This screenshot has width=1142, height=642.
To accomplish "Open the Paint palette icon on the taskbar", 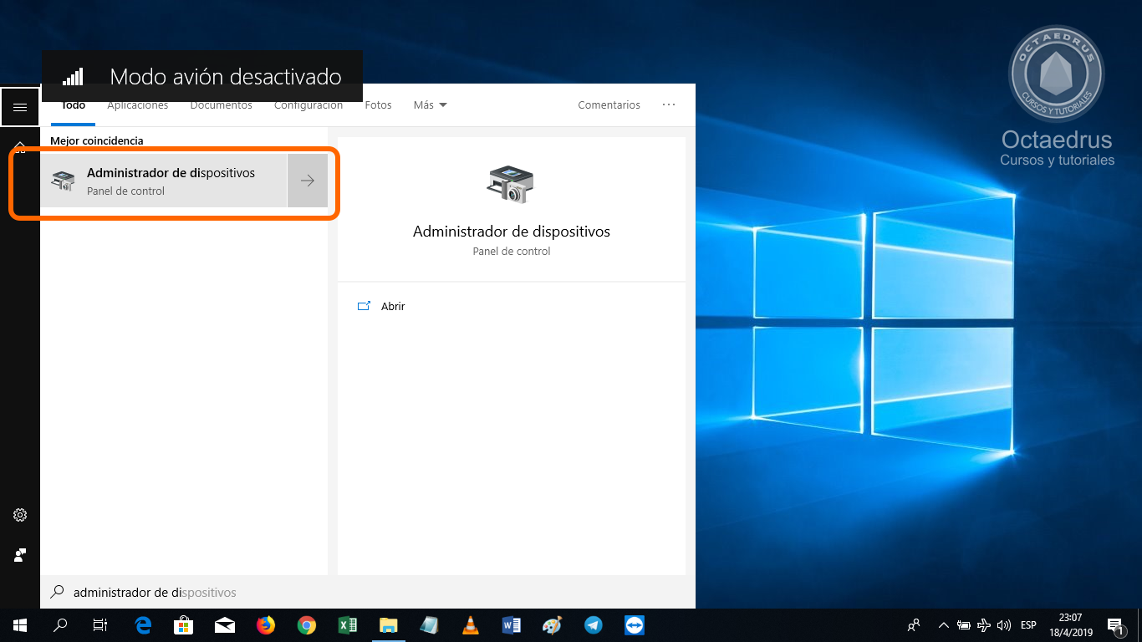I will tap(553, 625).
